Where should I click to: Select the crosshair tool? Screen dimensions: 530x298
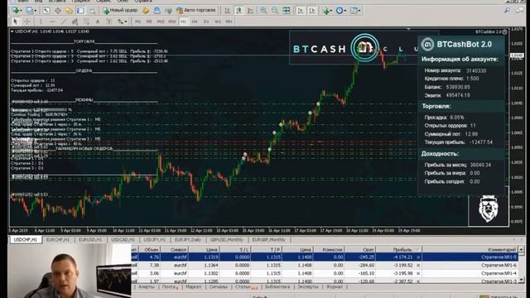(27, 22)
